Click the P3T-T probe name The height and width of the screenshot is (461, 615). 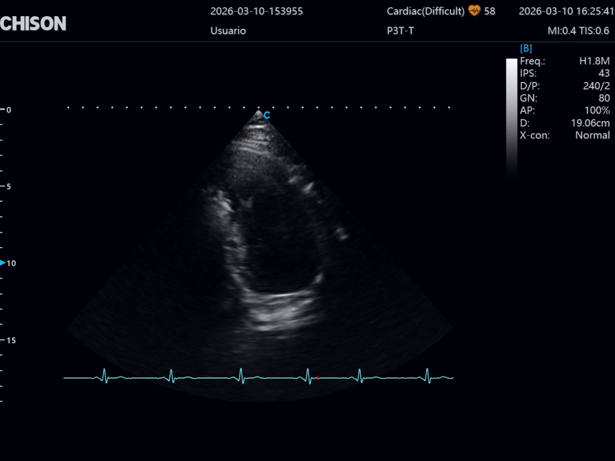point(400,31)
